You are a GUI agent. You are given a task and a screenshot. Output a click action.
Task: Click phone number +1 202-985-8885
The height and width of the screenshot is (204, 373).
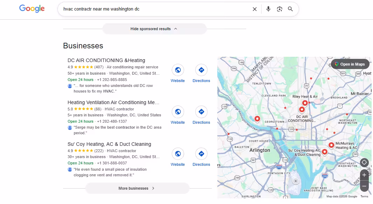coord(112,80)
